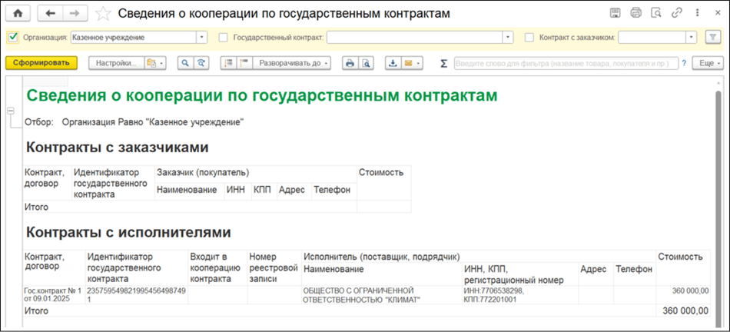Add report to favorites with star icon

(104, 13)
